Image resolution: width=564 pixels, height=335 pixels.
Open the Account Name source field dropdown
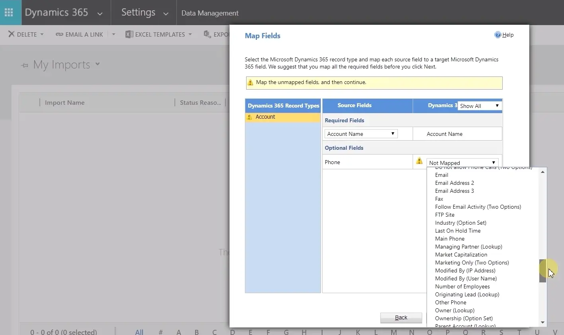pyautogui.click(x=361, y=134)
